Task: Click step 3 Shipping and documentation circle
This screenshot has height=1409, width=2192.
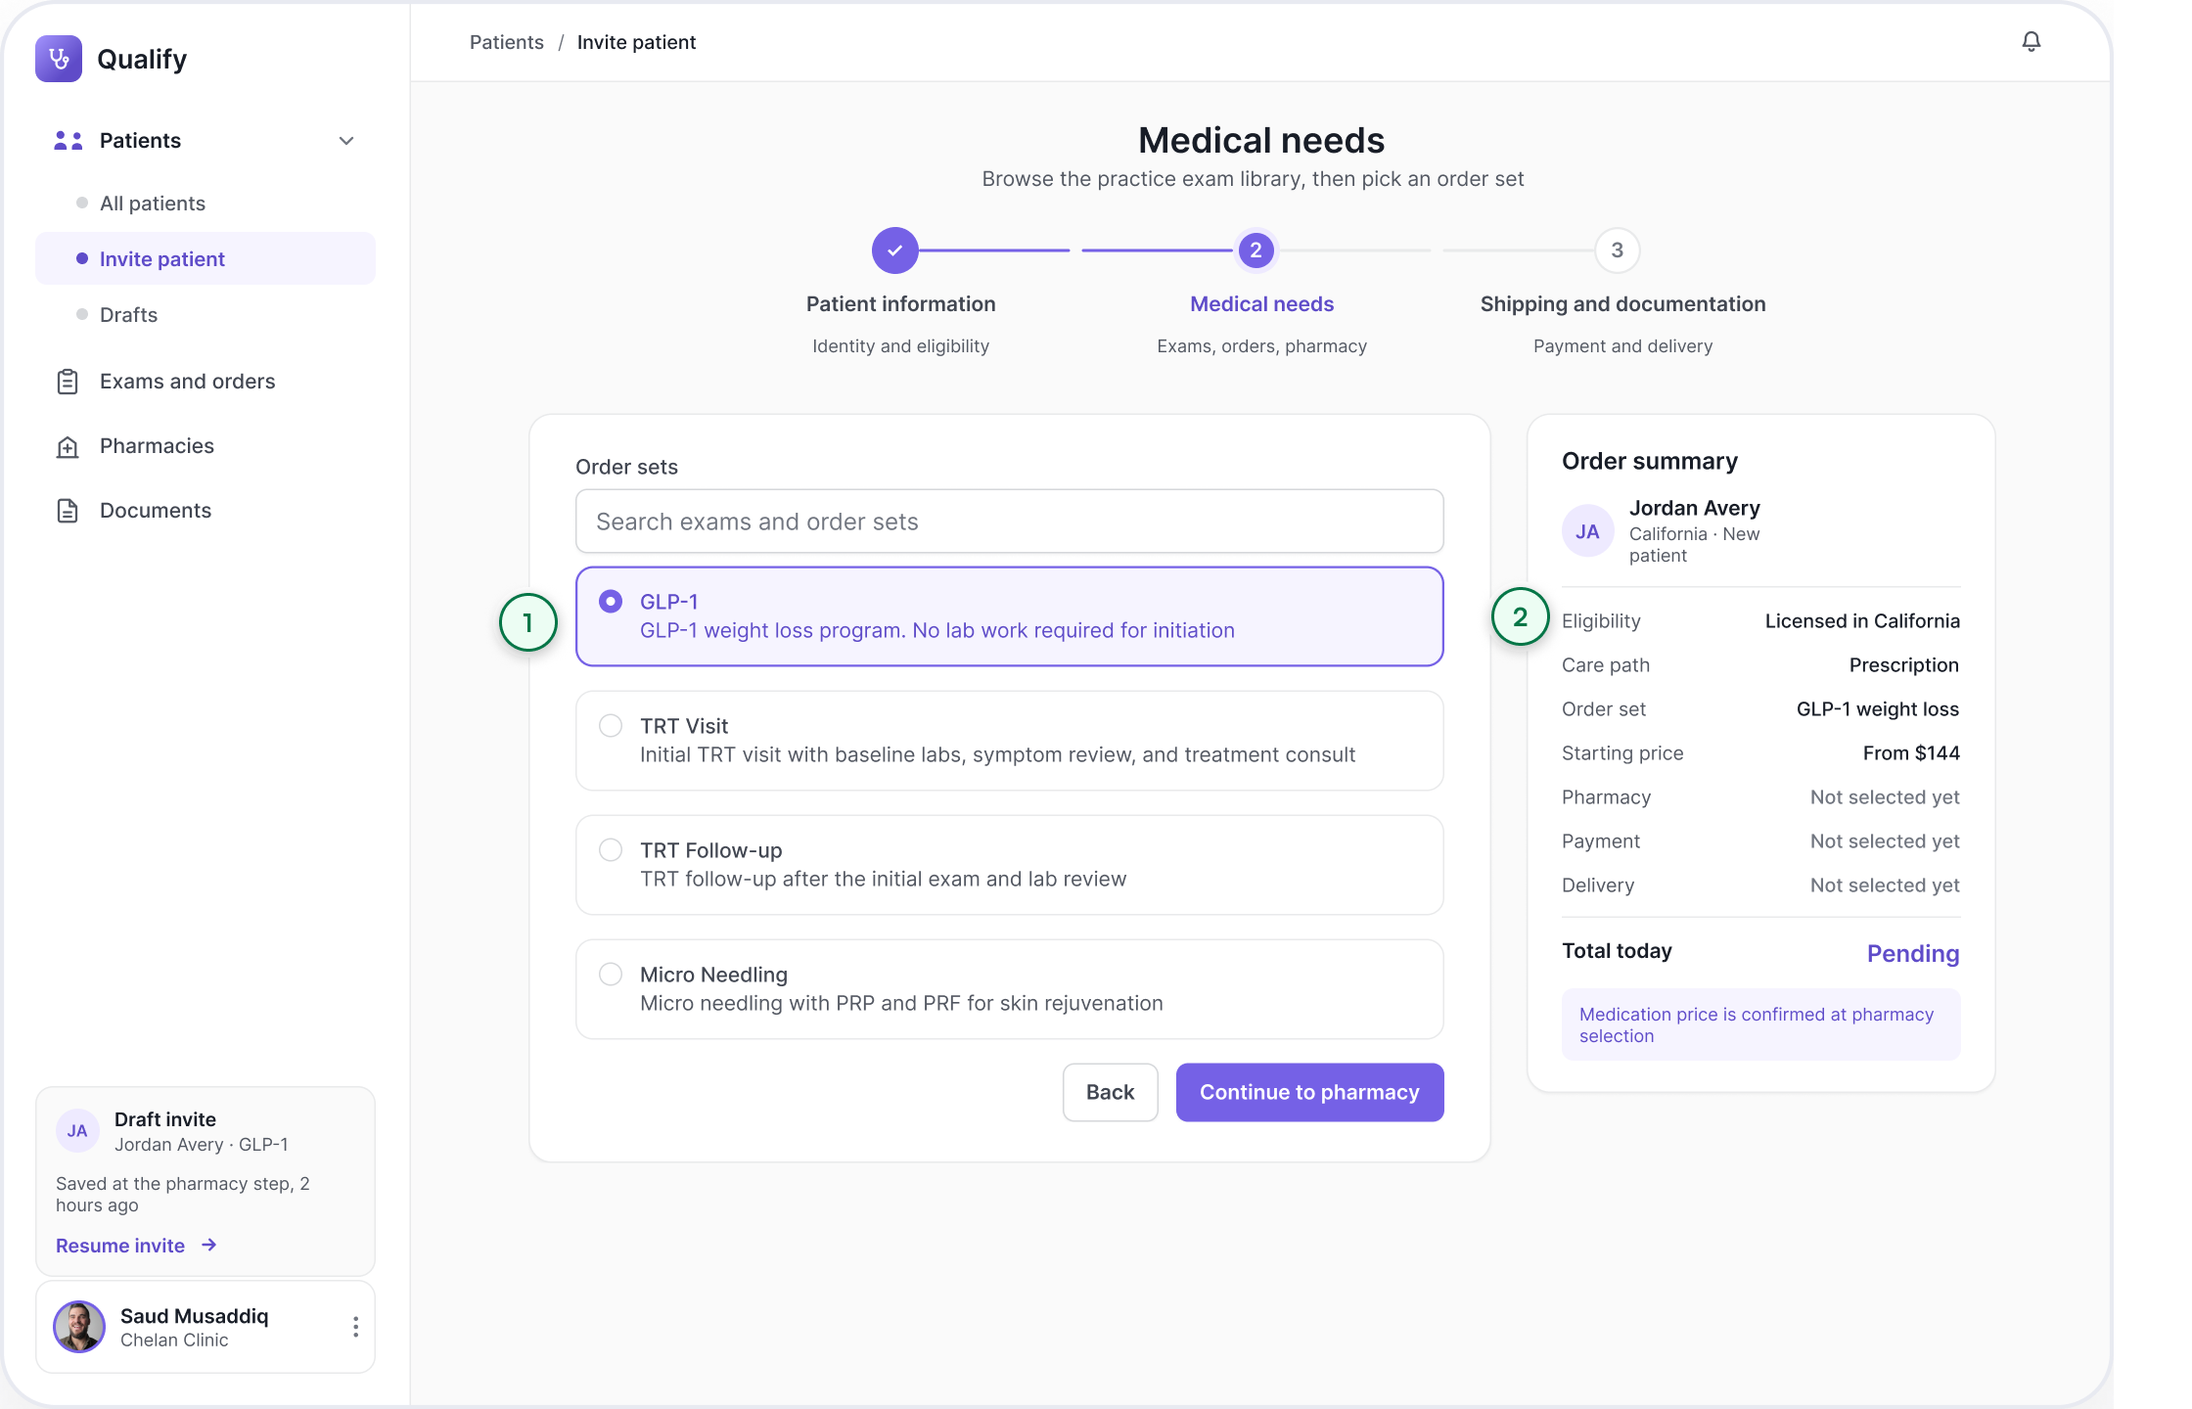Action: click(x=1617, y=250)
